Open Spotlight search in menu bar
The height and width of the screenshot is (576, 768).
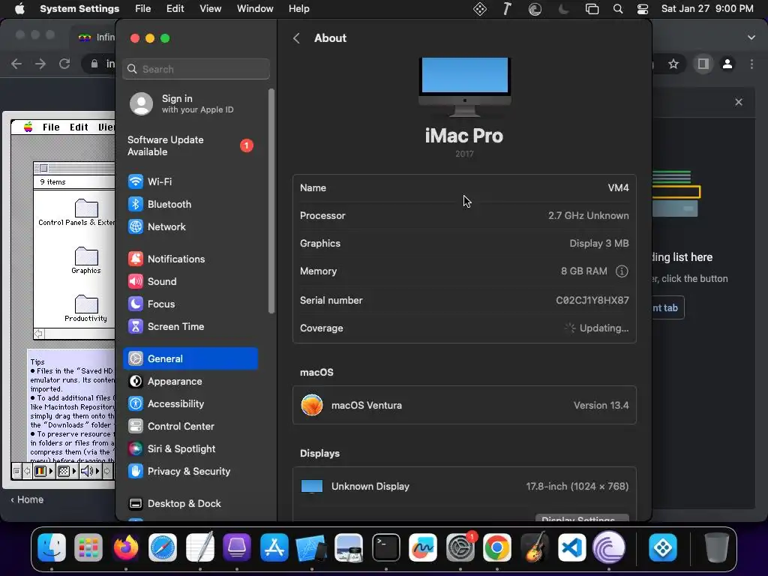tap(618, 9)
